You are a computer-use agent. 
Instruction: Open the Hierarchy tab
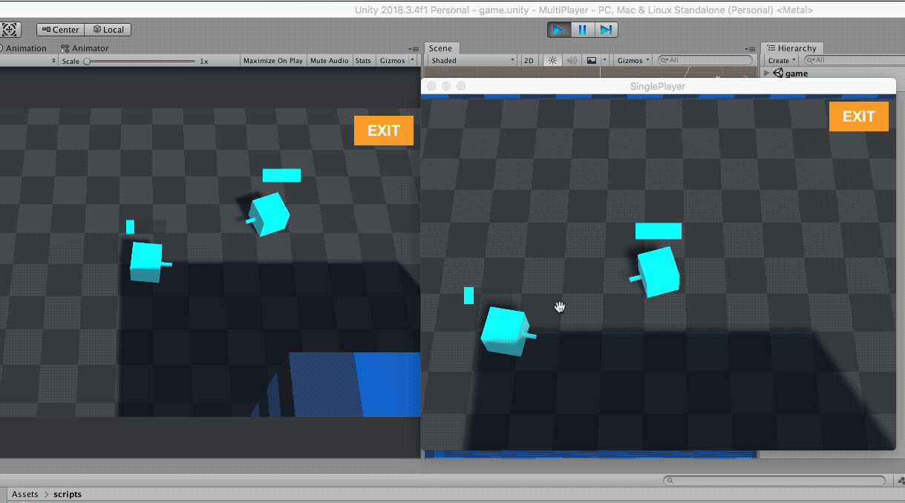point(793,48)
